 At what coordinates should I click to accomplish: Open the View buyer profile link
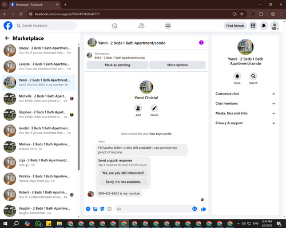(x=160, y=134)
